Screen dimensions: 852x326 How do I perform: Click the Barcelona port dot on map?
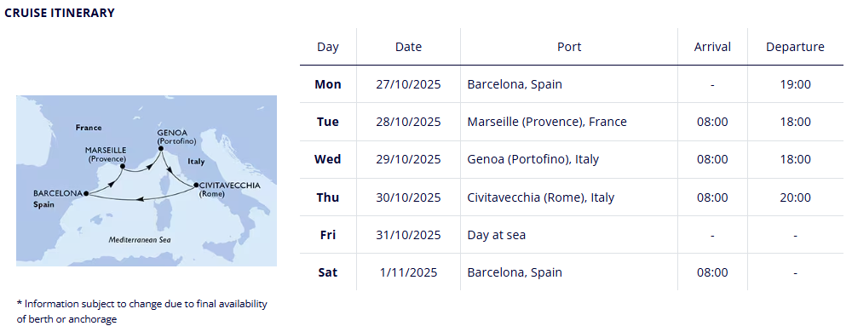coord(86,192)
